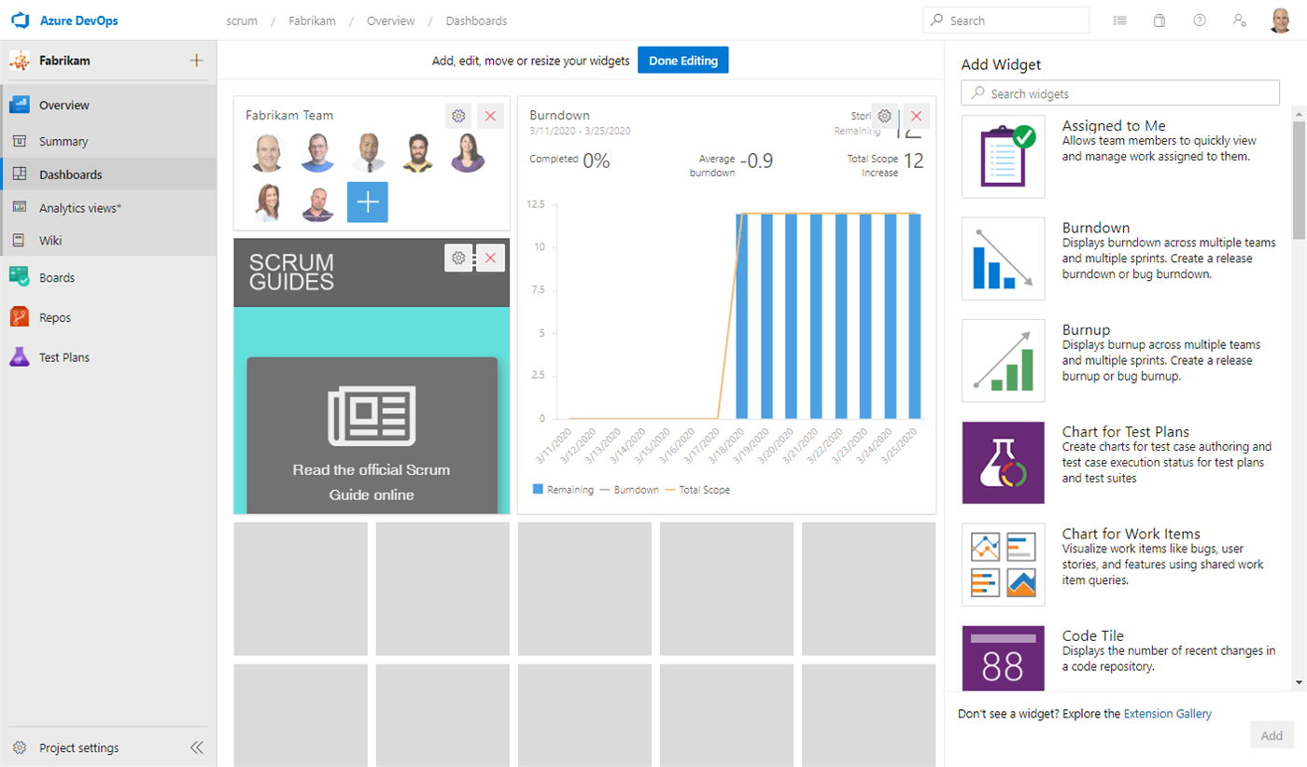
Task: Select Burnup widget icon
Action: pos(1004,360)
